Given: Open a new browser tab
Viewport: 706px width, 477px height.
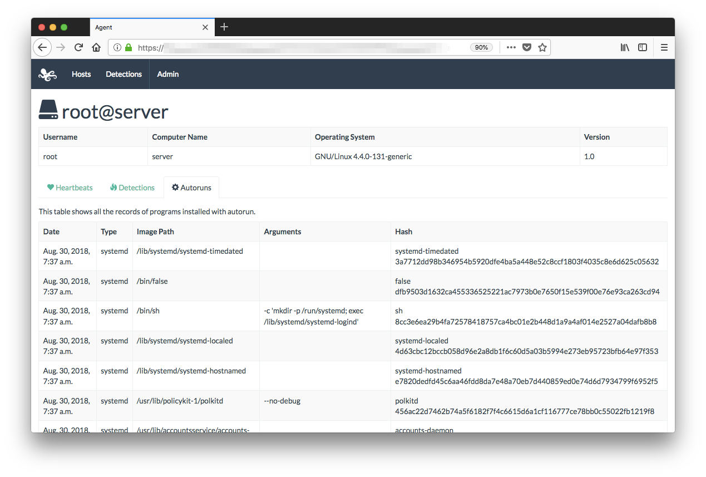Looking at the screenshot, I should click(224, 27).
